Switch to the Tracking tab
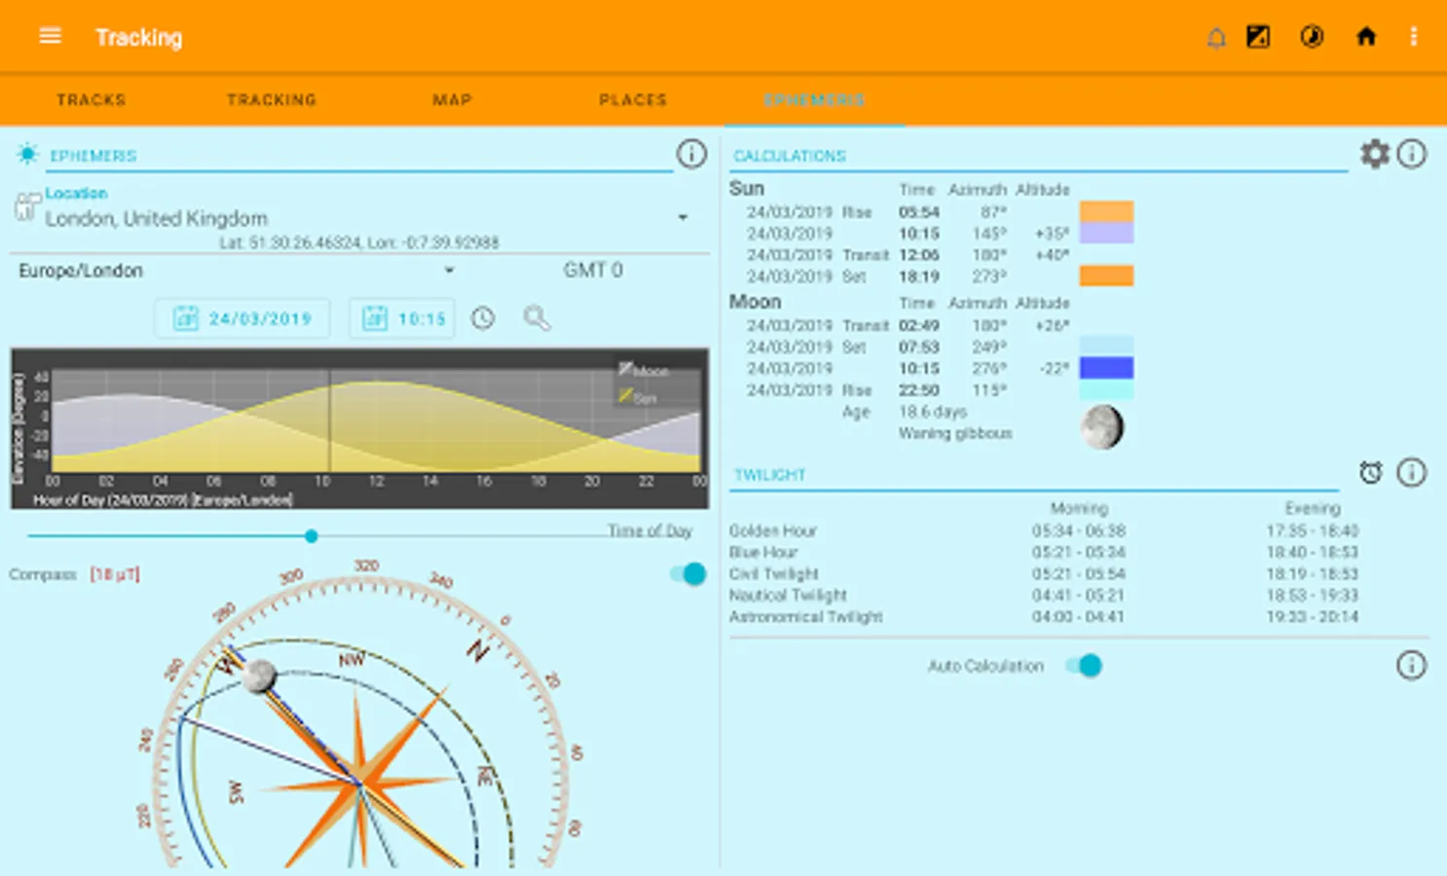This screenshot has width=1447, height=876. tap(272, 100)
